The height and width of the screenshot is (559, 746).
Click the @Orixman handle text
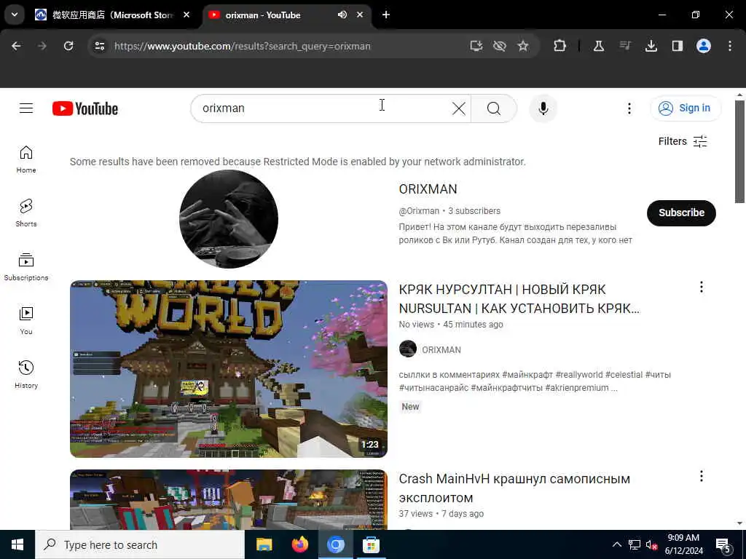(419, 211)
